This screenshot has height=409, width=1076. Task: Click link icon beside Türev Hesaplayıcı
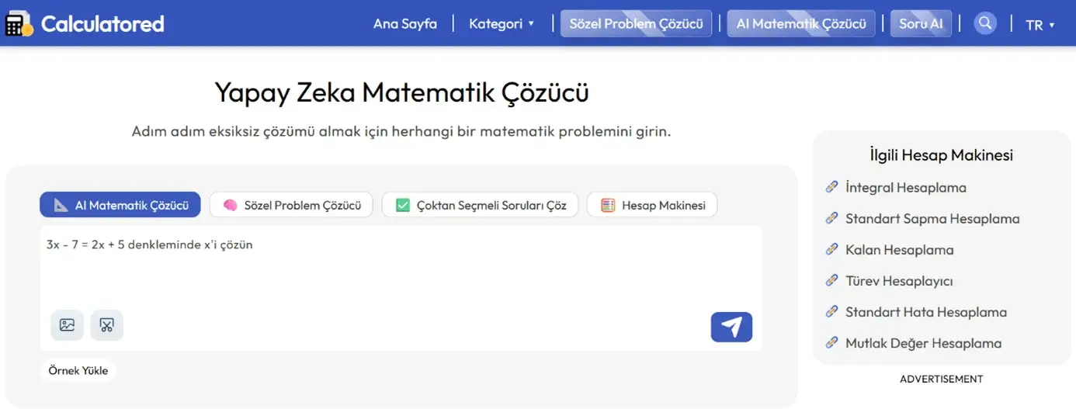[831, 280]
